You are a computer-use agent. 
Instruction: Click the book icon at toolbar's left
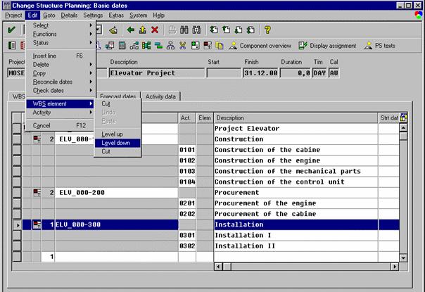[12, 46]
